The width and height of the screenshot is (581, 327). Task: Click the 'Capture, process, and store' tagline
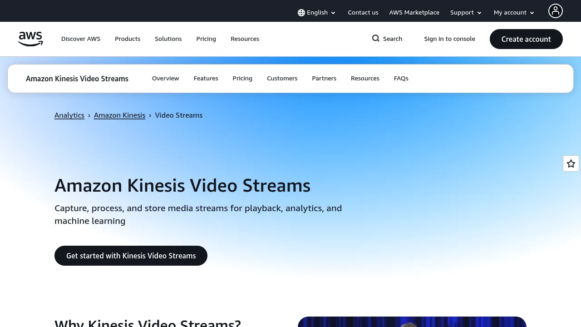(x=198, y=214)
